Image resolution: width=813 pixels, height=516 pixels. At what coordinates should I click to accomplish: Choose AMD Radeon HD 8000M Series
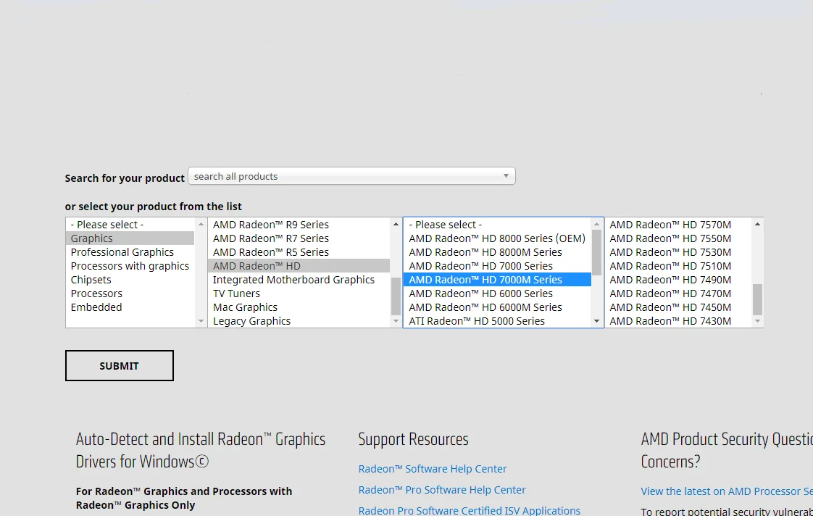coord(498,252)
